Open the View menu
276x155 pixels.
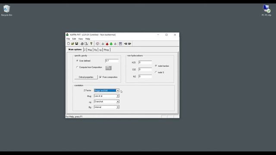[81, 39]
